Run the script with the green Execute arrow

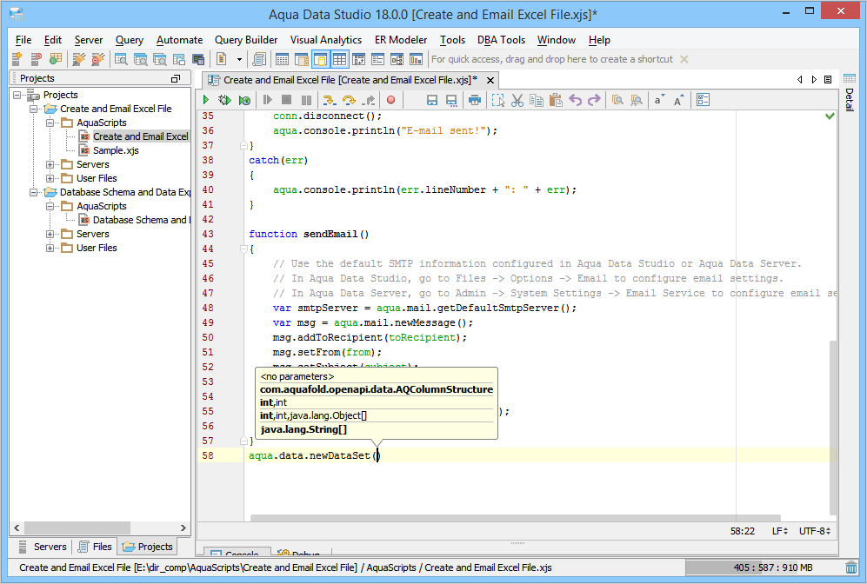click(206, 100)
